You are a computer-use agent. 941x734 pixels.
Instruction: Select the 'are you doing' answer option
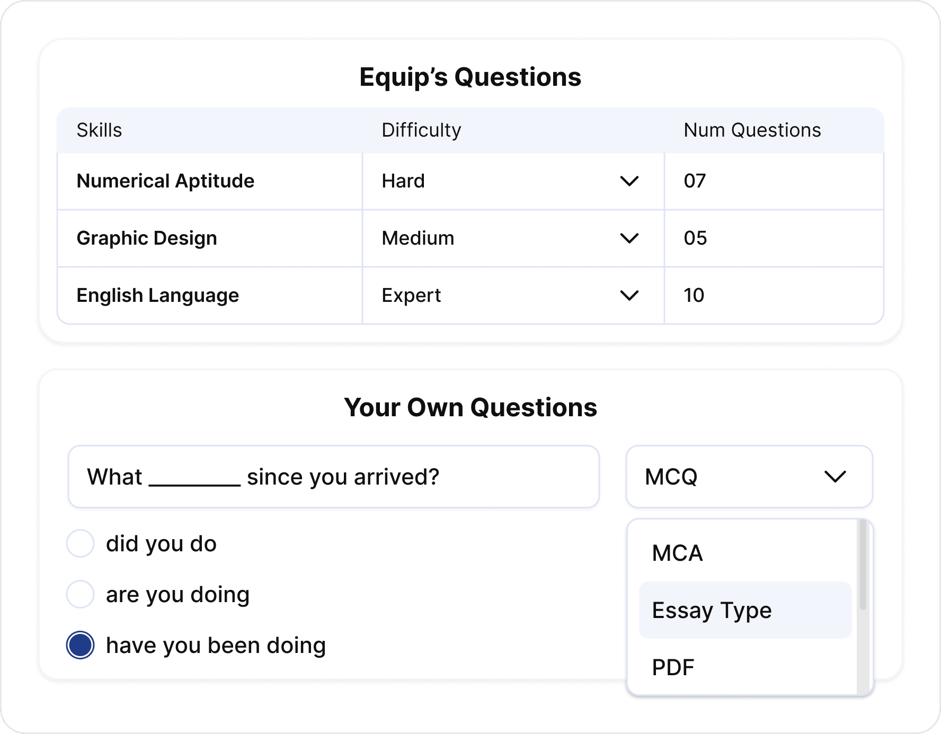(x=80, y=594)
